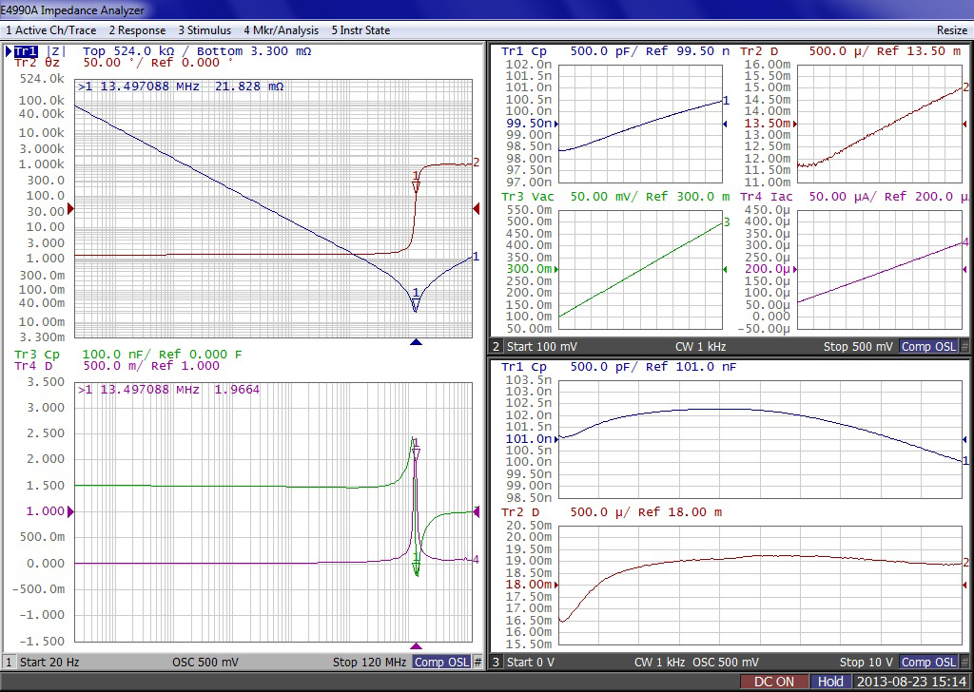
Task: Click the blue marker triangle below |Z| plot
Action: pos(415,342)
